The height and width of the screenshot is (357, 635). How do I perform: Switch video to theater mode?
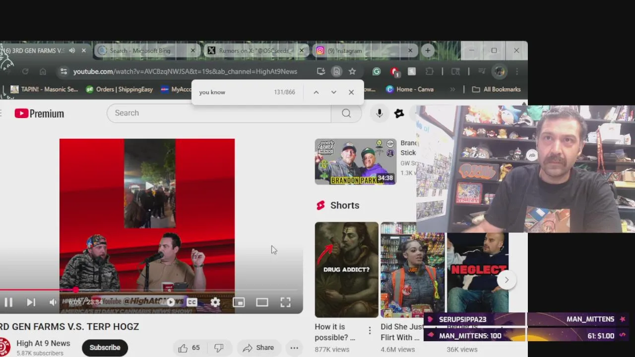tap(262, 302)
